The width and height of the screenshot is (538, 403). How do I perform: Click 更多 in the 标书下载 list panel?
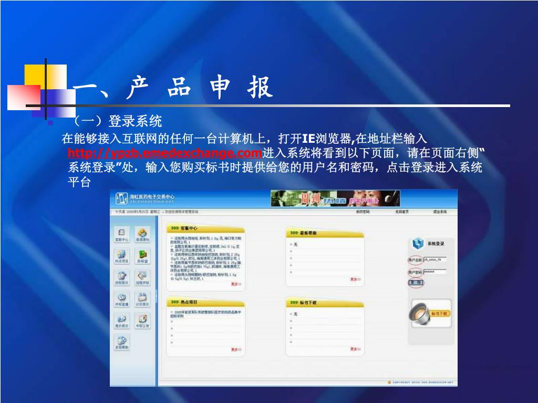coord(356,349)
